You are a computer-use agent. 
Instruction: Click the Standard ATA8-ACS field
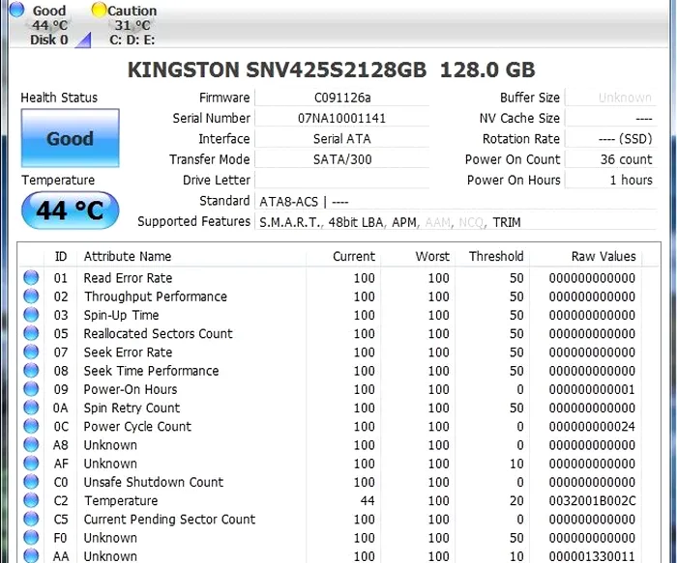[x=456, y=201]
